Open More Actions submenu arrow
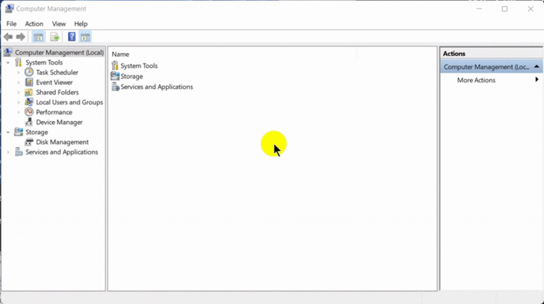The height and width of the screenshot is (304, 544). tap(537, 80)
